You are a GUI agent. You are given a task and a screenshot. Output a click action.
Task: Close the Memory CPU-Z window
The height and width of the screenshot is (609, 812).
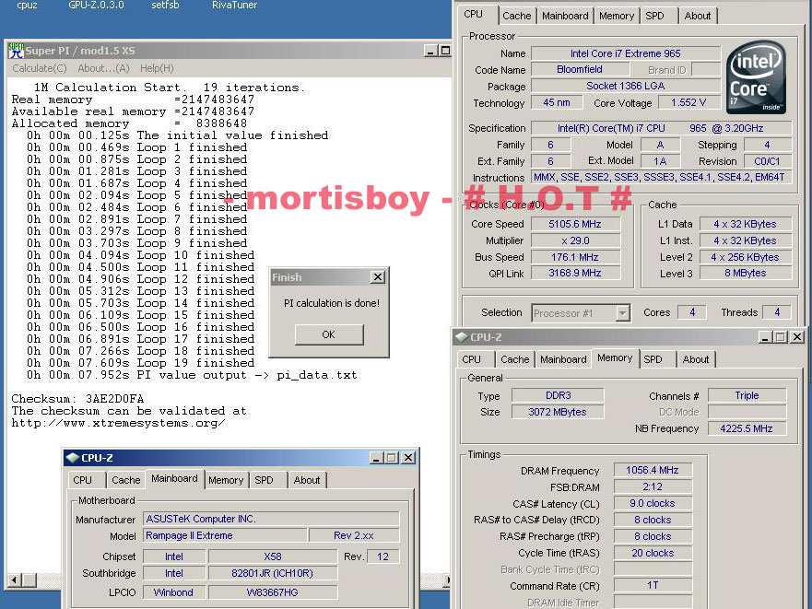click(797, 337)
